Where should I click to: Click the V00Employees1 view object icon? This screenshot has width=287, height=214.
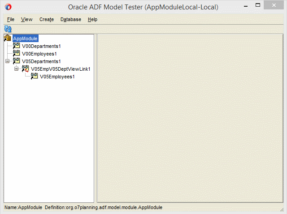click(16, 54)
